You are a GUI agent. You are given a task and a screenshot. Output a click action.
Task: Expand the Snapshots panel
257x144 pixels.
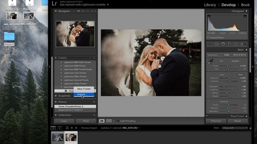[56, 96]
